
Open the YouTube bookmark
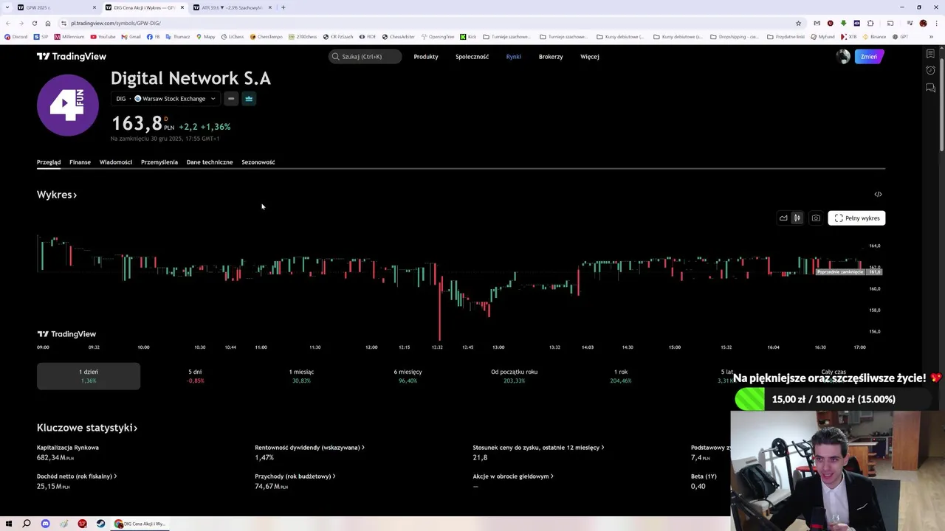pos(103,37)
